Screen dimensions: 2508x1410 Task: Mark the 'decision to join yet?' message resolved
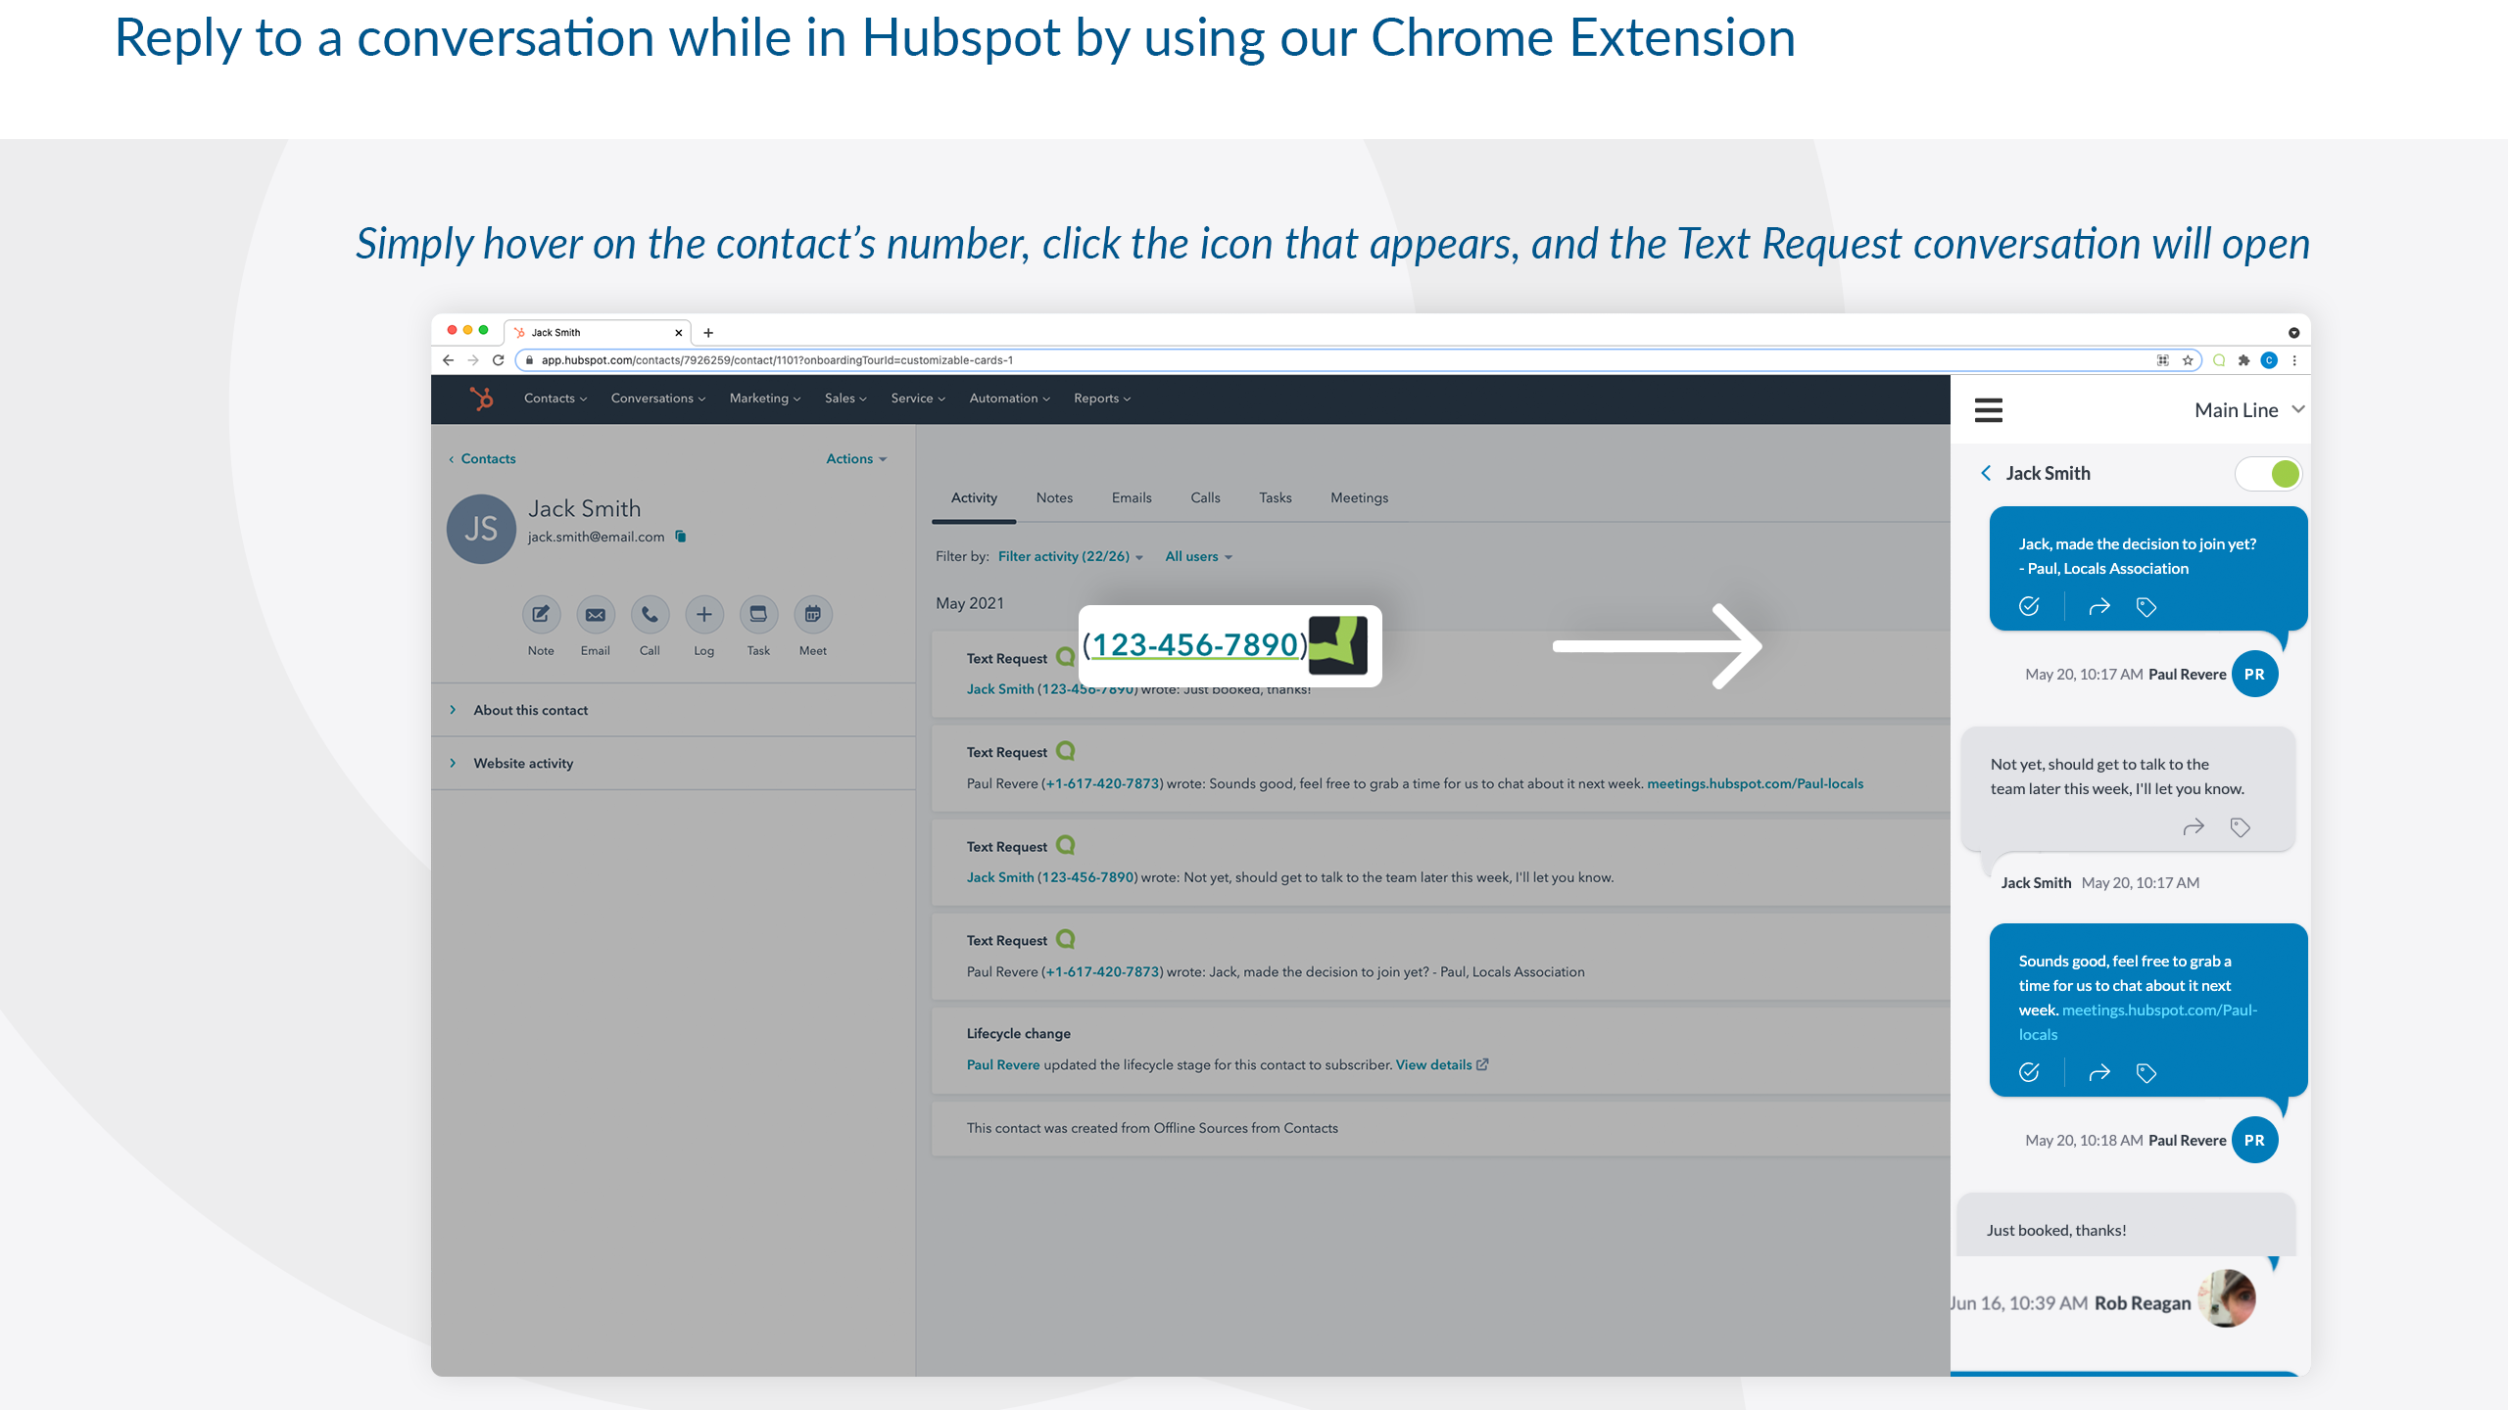[x=2028, y=606]
